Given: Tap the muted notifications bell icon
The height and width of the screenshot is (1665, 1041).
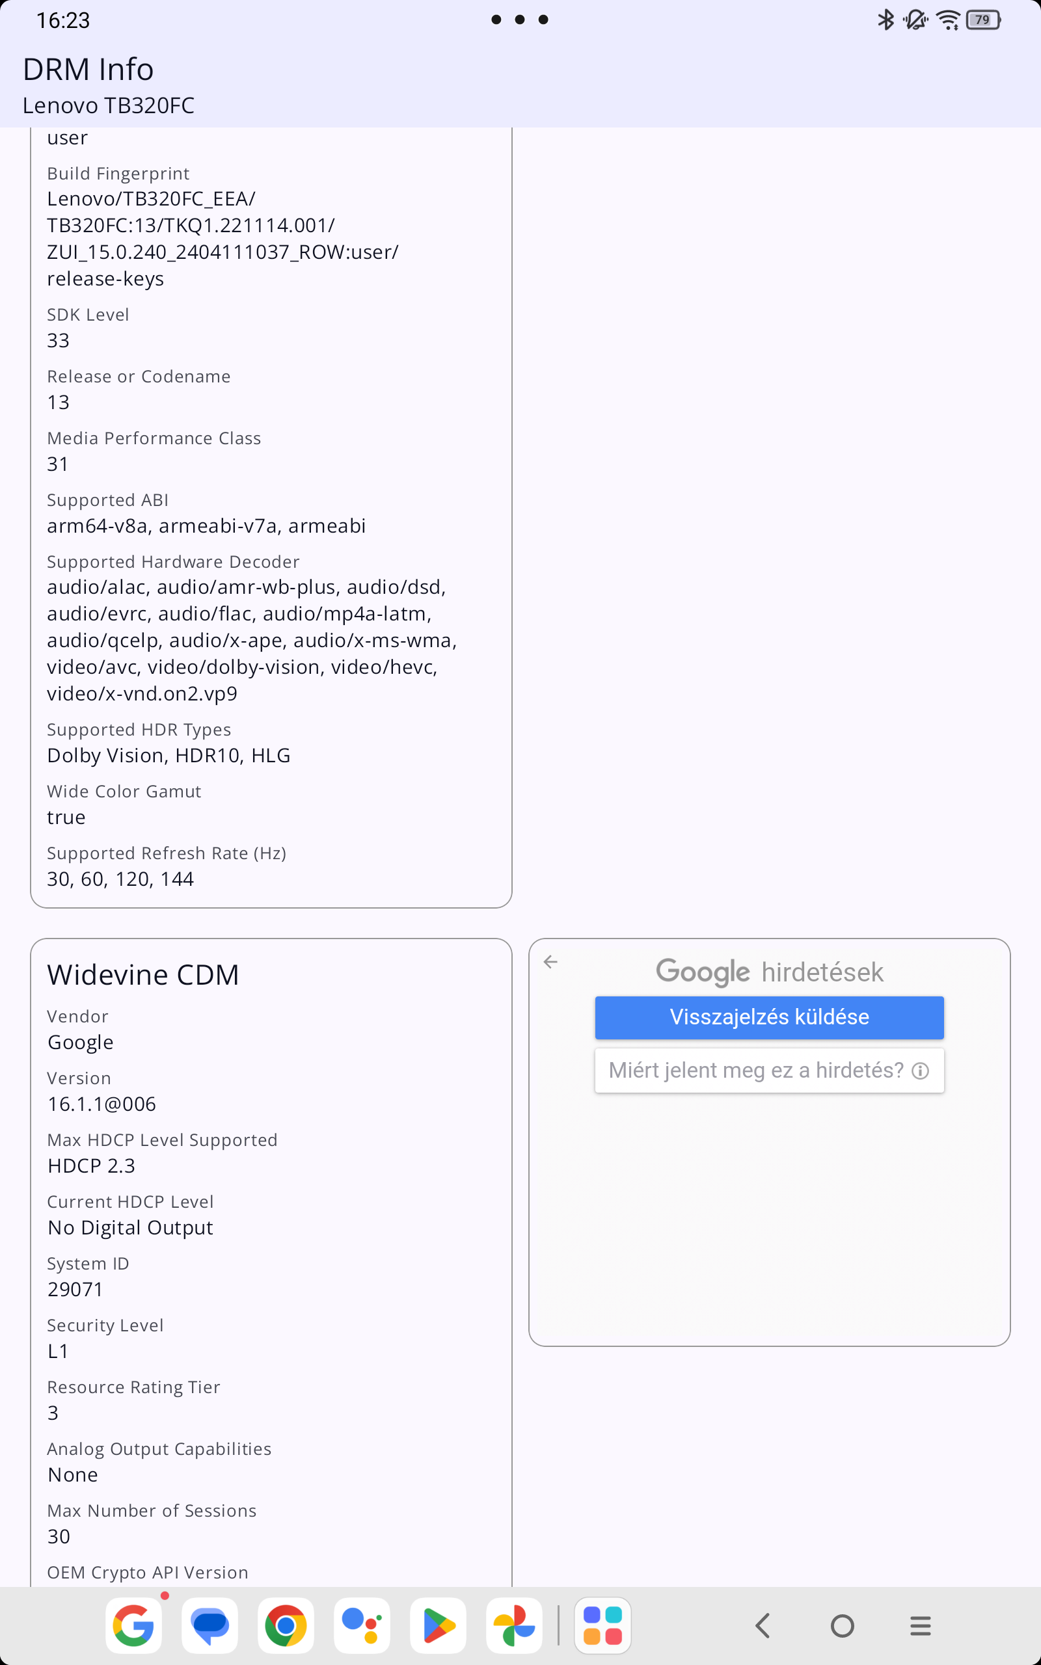Looking at the screenshot, I should [915, 20].
